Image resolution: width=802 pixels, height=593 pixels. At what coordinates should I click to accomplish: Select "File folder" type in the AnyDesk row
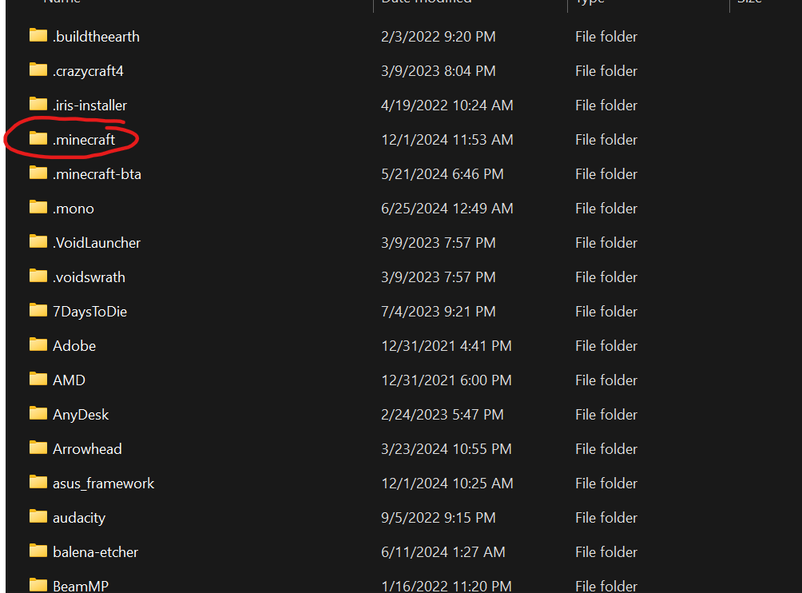click(606, 415)
